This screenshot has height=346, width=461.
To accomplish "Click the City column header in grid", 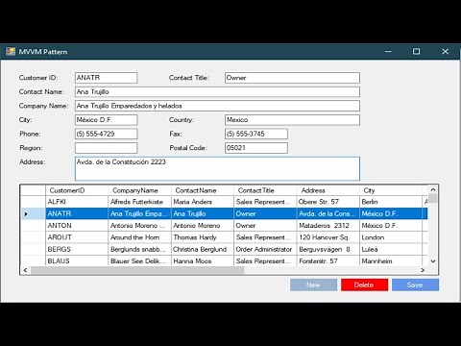I will tap(391, 190).
